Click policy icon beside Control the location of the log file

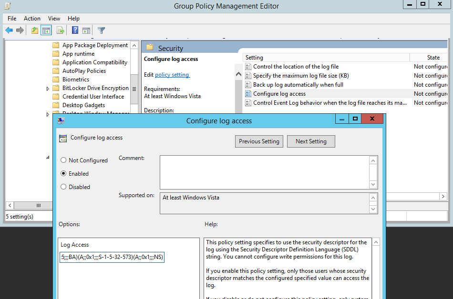tap(248, 67)
